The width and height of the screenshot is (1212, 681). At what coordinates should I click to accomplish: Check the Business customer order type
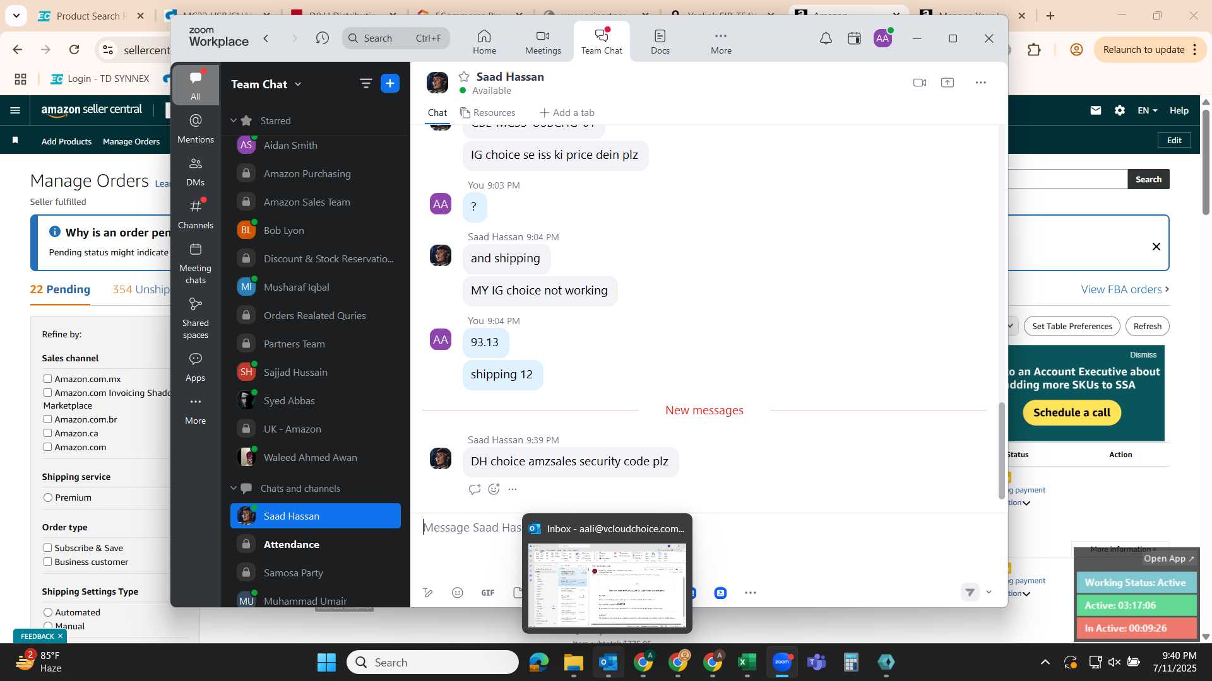[47, 561]
